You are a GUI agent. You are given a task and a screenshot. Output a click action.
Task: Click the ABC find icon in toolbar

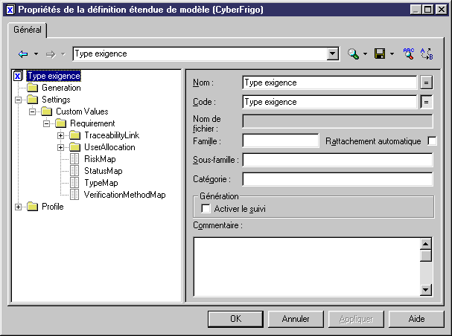(x=408, y=54)
